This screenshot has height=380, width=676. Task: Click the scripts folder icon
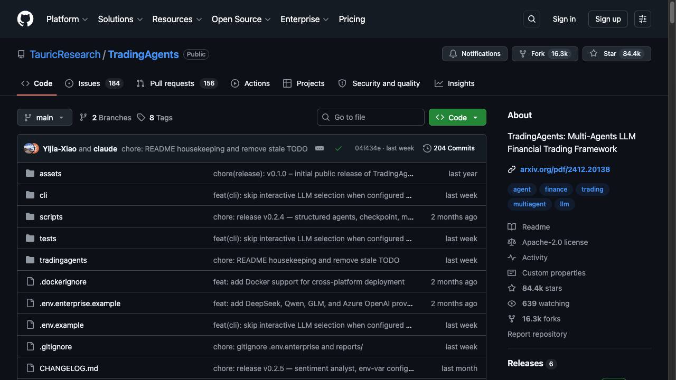point(30,216)
